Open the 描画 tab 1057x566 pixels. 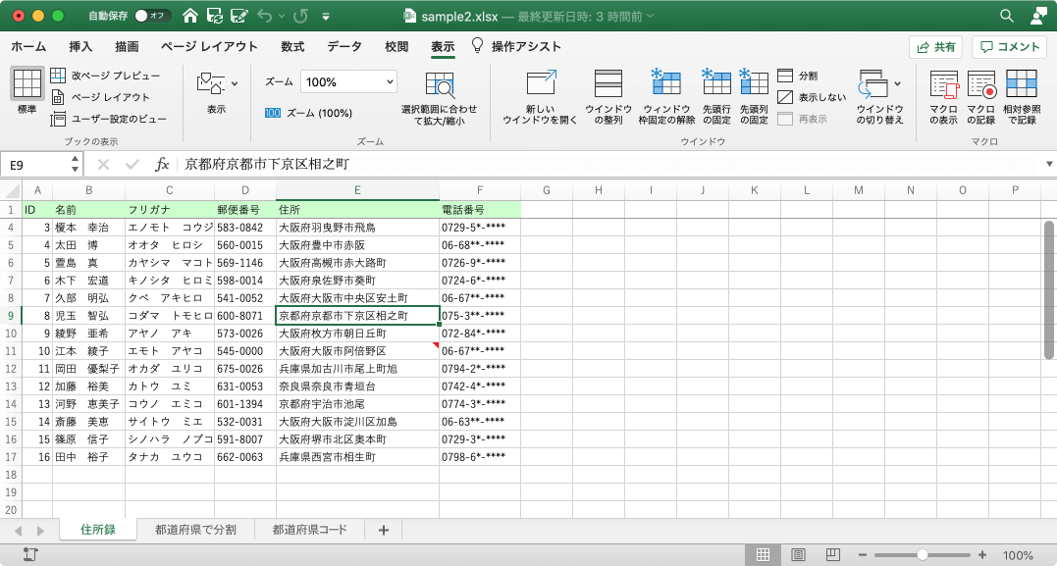(x=127, y=46)
